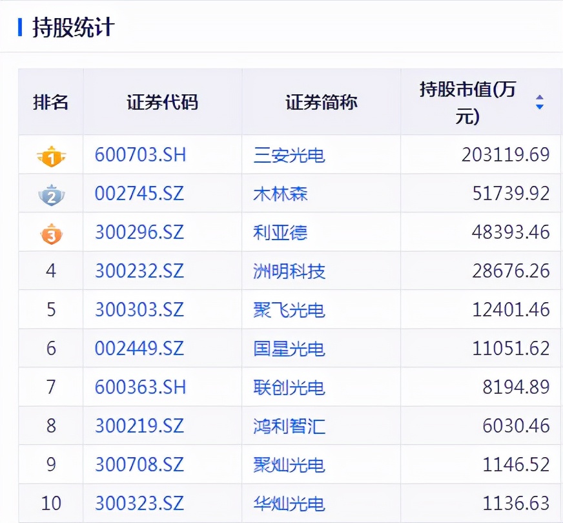Click the 利亚德 stock name link

[280, 232]
